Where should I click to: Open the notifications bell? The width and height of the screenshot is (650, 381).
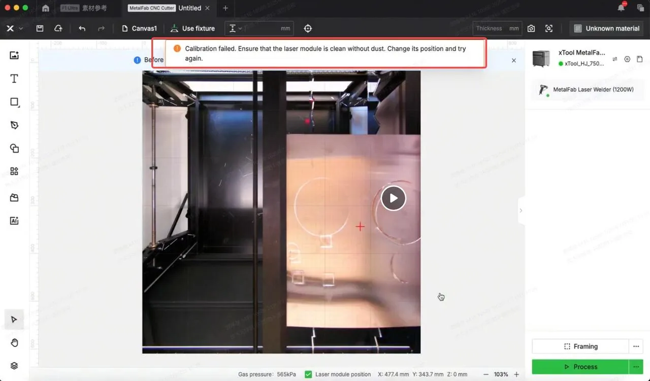(x=621, y=8)
